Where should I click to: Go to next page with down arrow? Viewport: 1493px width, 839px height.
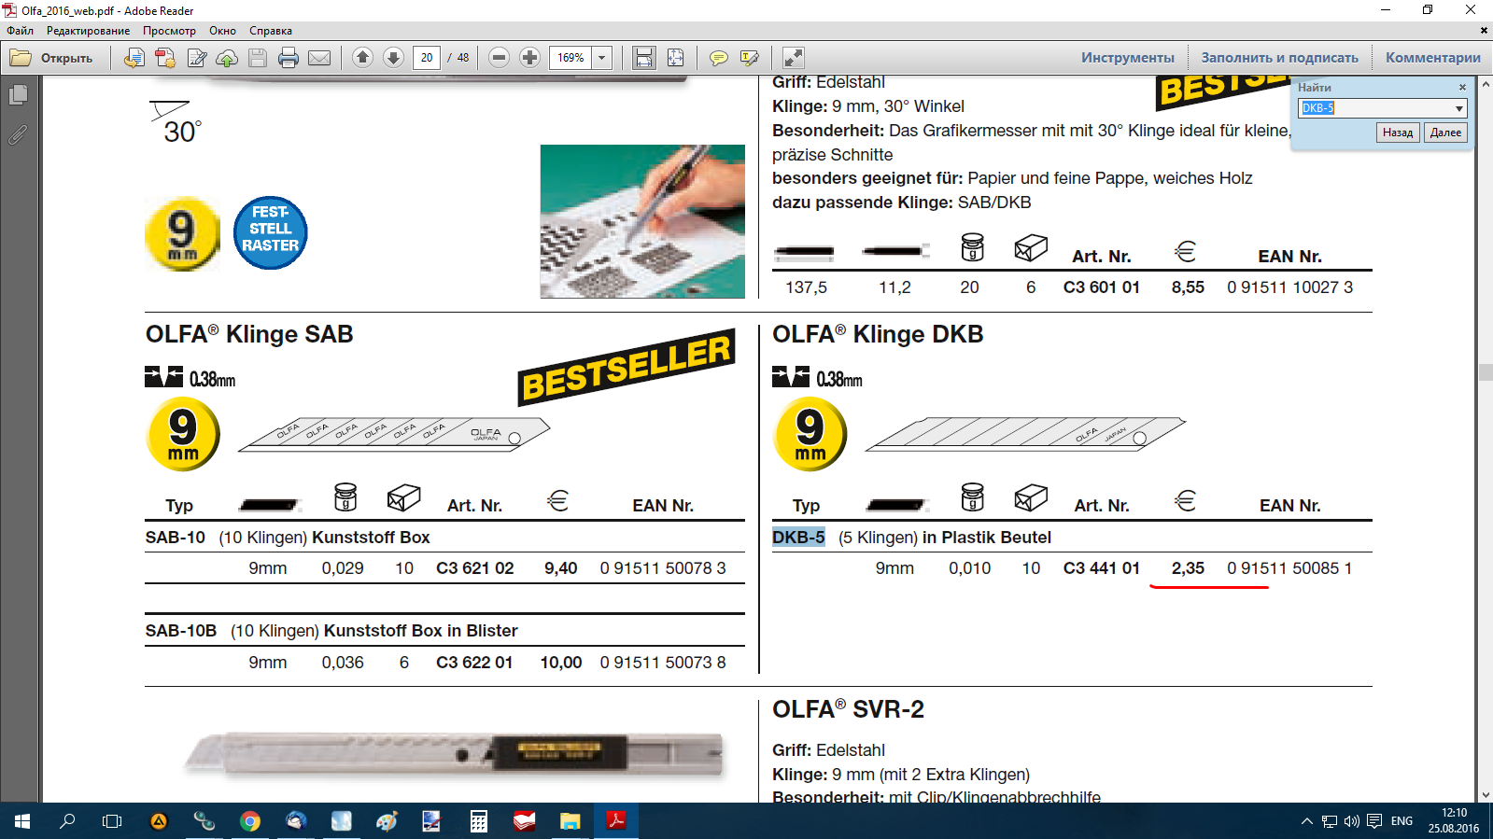pos(394,58)
